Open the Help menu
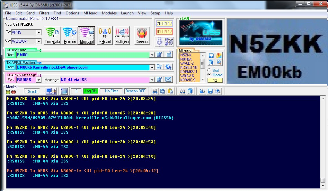328x191 pixels. [169, 13]
